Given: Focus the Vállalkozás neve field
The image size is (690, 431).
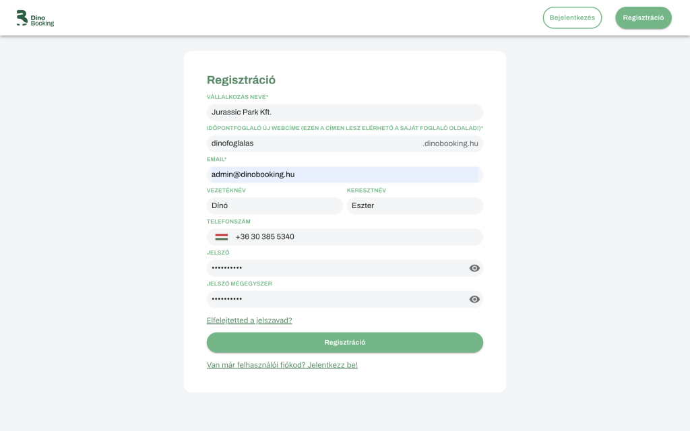Looking at the screenshot, I should (344, 112).
